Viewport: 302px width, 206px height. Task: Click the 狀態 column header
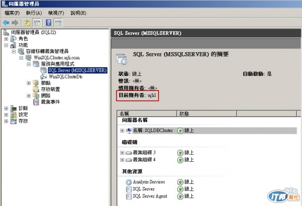click(207, 114)
